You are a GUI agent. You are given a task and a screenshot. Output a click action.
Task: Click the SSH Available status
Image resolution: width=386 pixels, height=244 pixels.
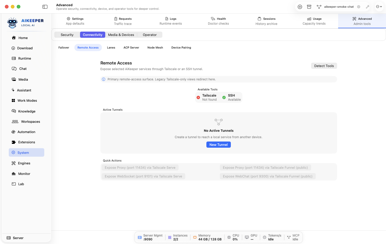click(x=232, y=97)
